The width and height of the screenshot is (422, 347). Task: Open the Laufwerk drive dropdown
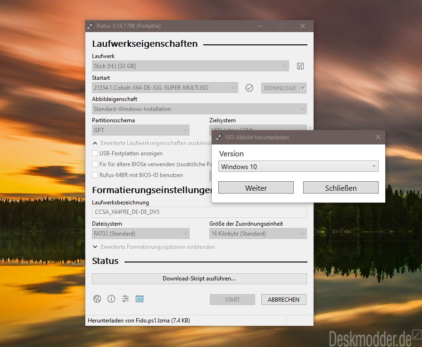tap(190, 66)
